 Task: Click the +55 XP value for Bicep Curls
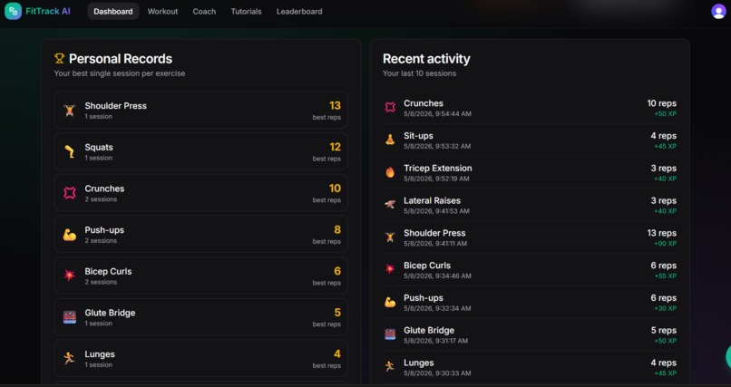(x=666, y=276)
